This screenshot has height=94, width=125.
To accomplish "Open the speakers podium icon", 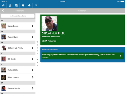I will (x=29, y=5).
